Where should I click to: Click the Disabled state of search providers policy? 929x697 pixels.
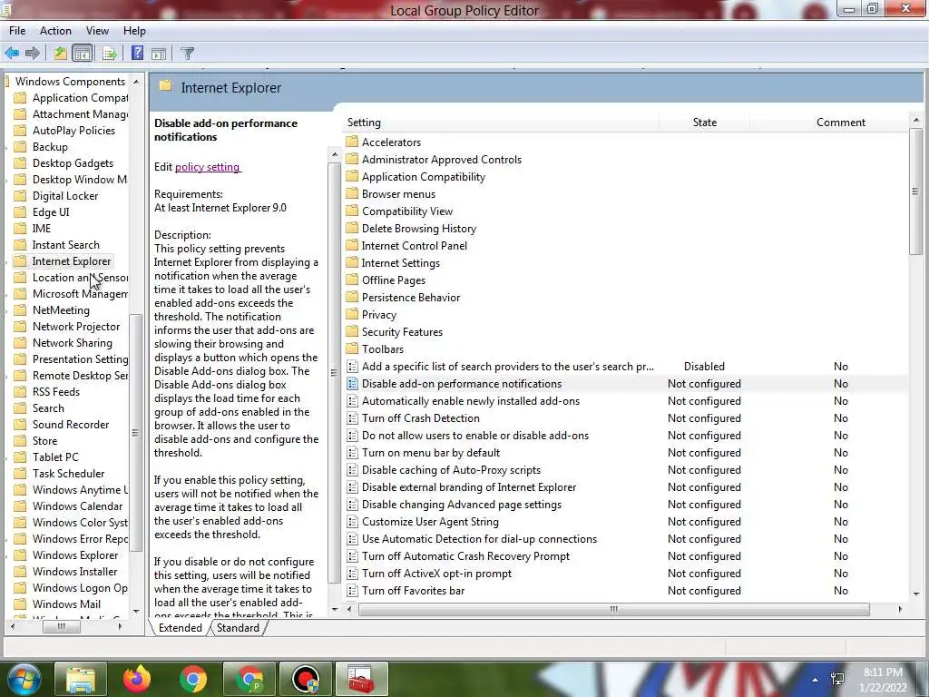(704, 367)
